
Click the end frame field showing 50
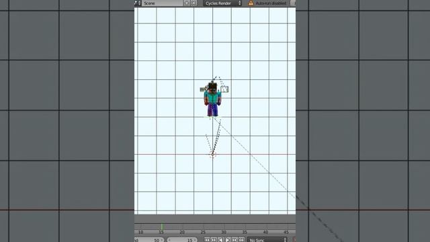tap(149, 240)
